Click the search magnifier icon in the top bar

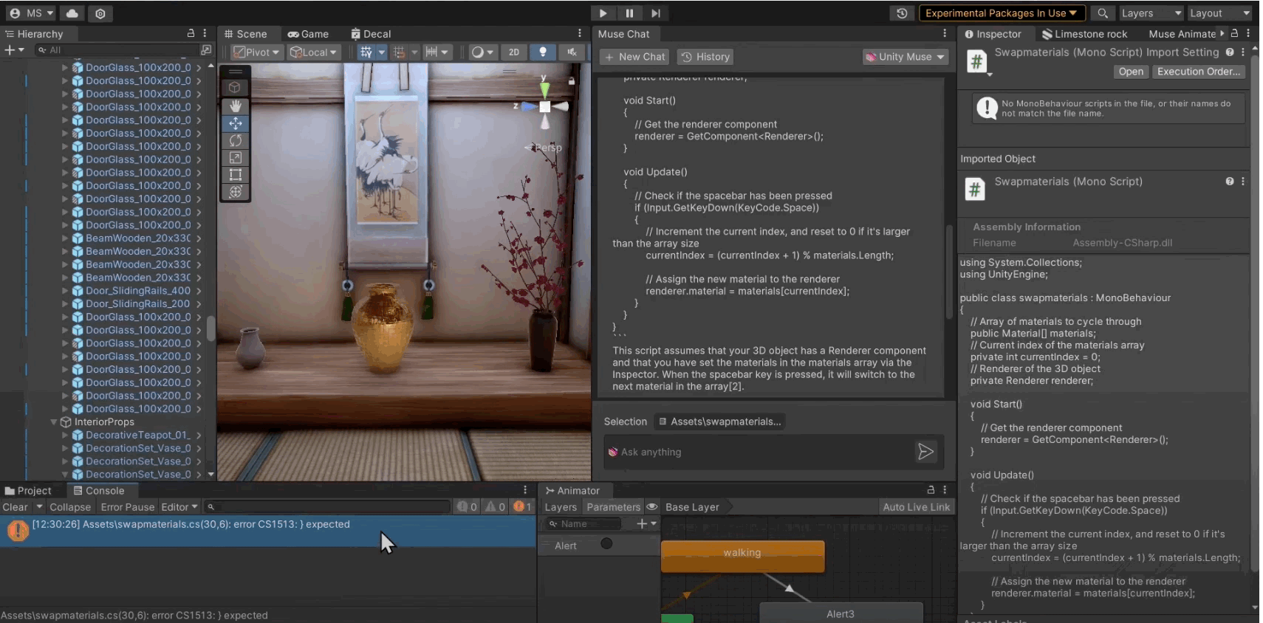(1102, 13)
